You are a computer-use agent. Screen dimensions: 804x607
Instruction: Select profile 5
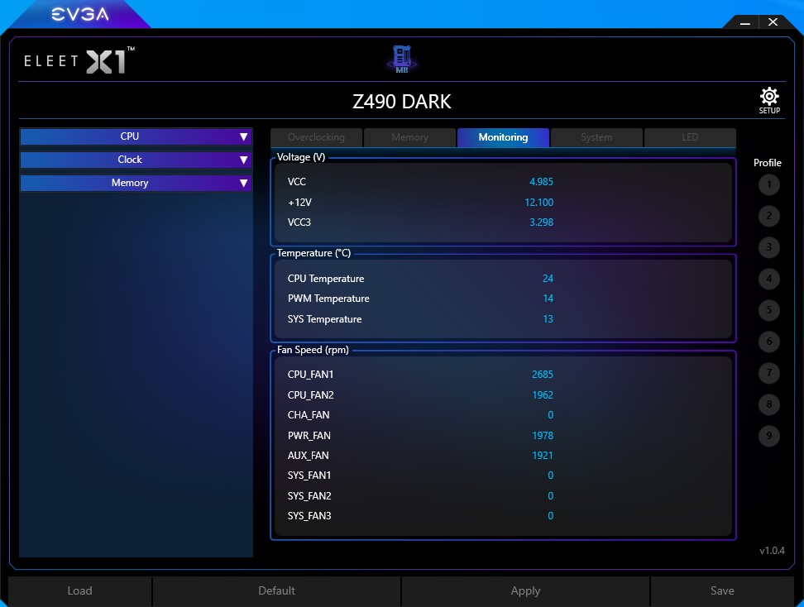[768, 310]
